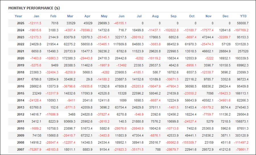Click the Year column header
The image size is (256, 155).
coord(18,16)
